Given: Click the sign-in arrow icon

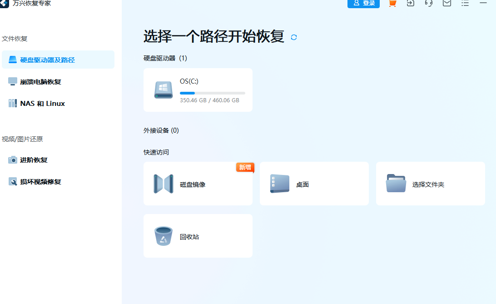Looking at the screenshot, I should tap(410, 4).
